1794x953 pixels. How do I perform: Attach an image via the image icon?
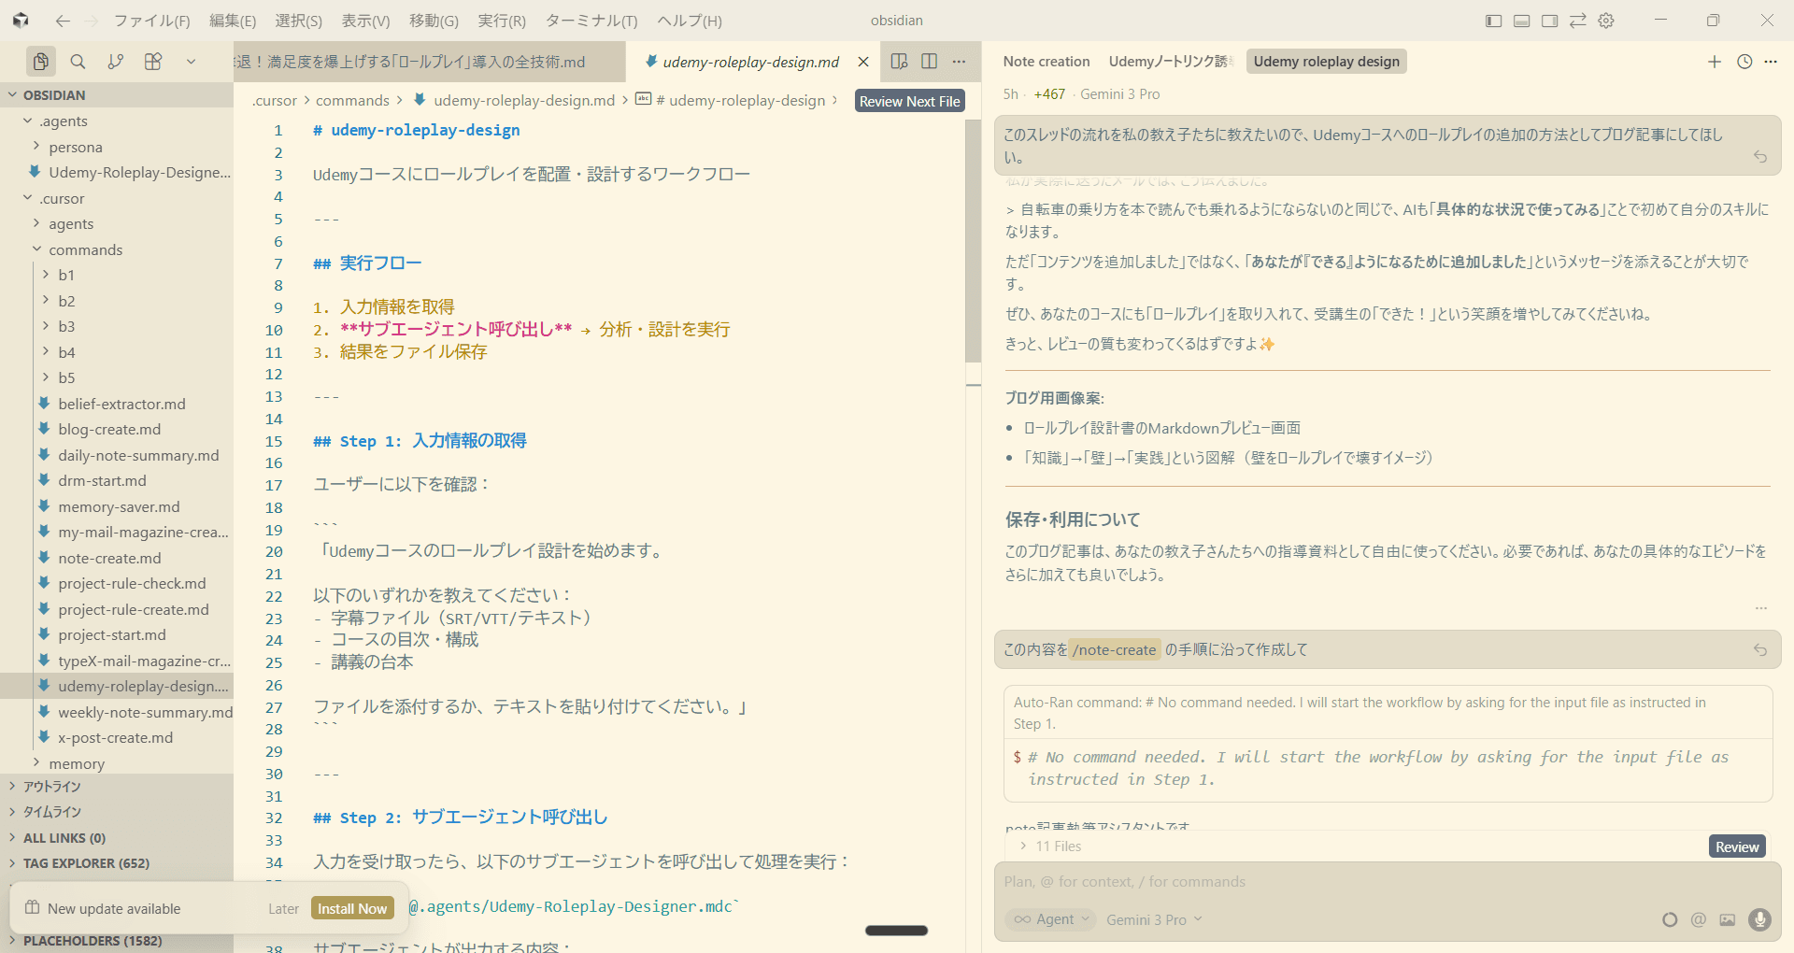1727,920
